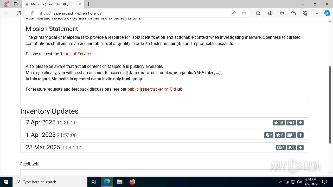Click the card badge showing 1 on 7 Apr

point(291,123)
